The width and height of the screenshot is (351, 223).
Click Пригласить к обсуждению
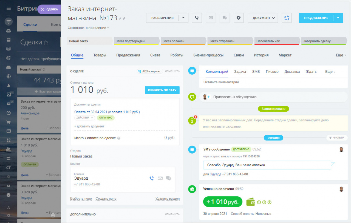235,97
